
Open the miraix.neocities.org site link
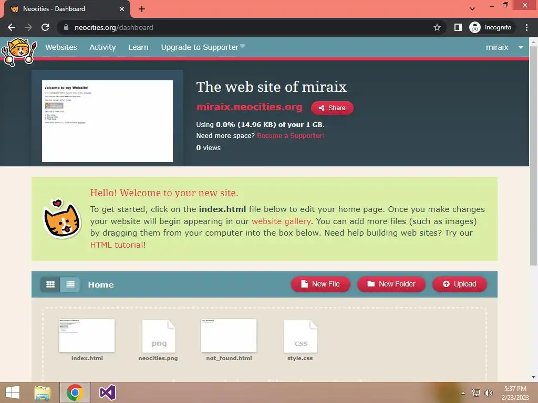click(249, 107)
